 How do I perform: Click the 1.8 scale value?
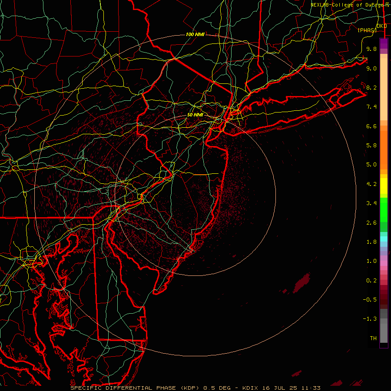(371, 242)
